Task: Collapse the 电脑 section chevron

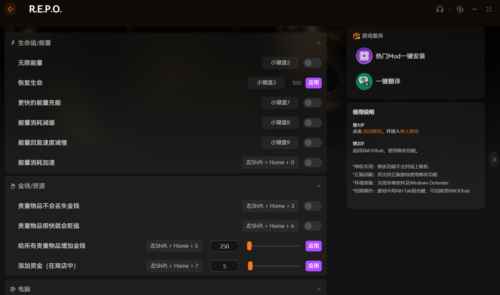Action: pos(319,289)
